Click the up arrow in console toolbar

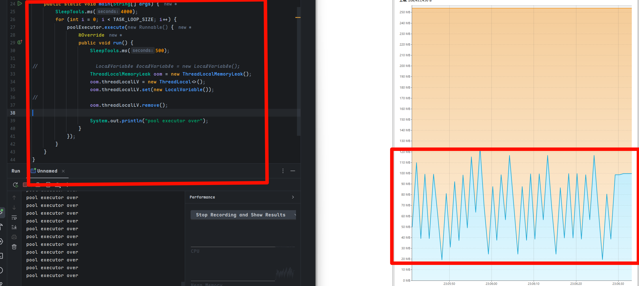pyautogui.click(x=14, y=198)
